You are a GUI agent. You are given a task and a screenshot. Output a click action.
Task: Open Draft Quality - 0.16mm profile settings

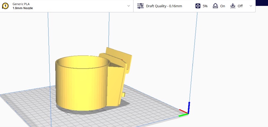[x=164, y=6]
